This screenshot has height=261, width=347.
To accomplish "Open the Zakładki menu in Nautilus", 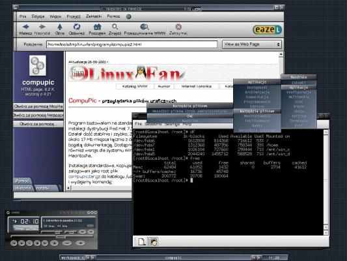I will point(94,16).
